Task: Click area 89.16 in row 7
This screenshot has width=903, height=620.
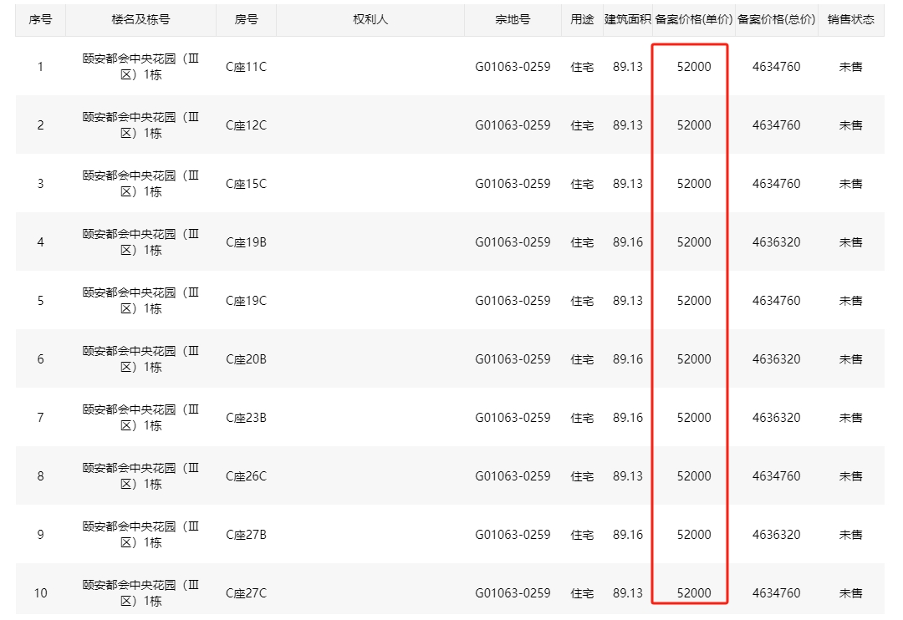Action: click(627, 418)
